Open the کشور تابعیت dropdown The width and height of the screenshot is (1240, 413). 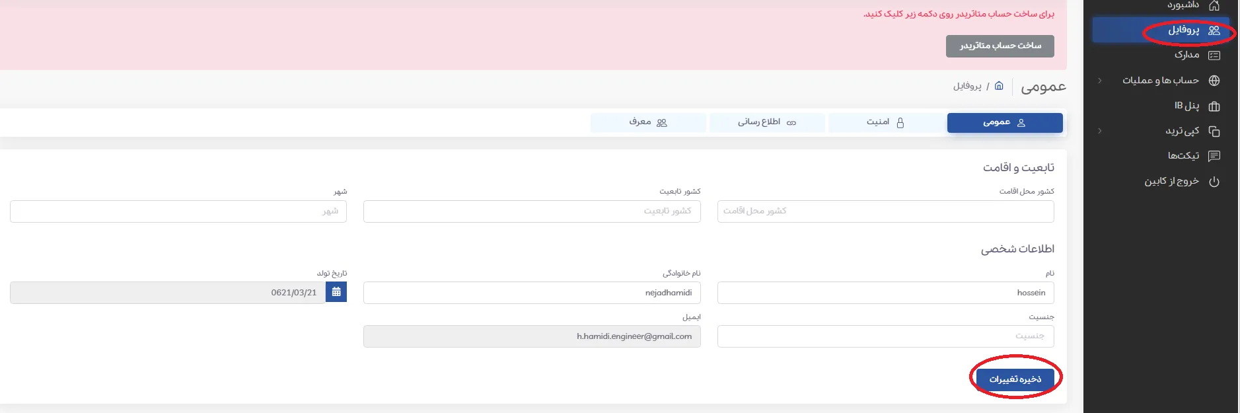[532, 211]
